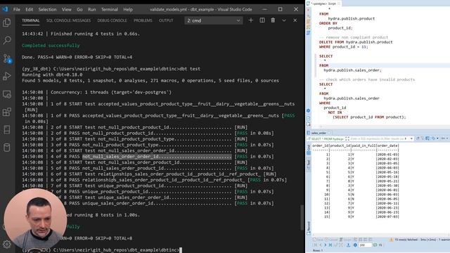The image size is (450, 253).
Task: Click the results configuration gear in DBeaver
Action: point(355,245)
